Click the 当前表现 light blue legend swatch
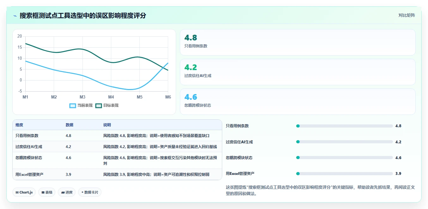The height and width of the screenshot is (209, 428). pos(73,105)
